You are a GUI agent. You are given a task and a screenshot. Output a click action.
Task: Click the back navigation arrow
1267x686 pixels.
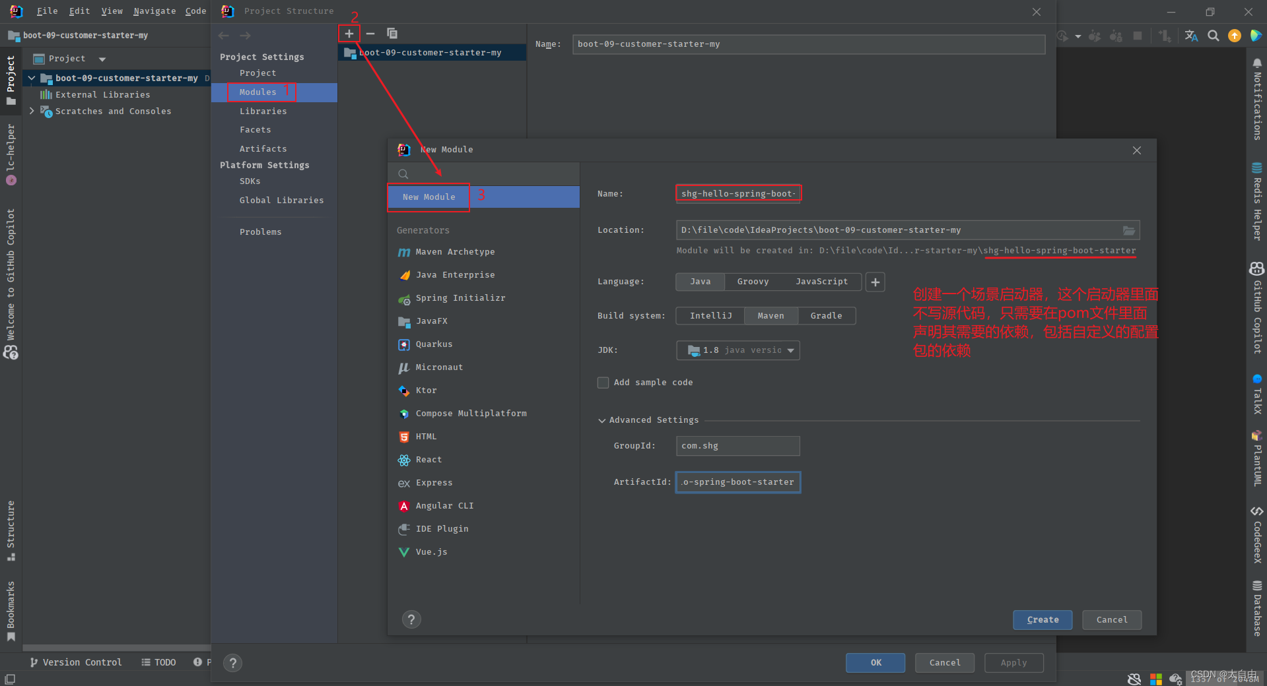[224, 36]
